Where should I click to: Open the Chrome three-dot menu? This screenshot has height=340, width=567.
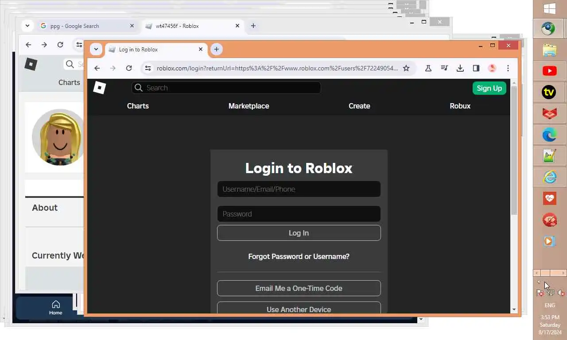click(508, 68)
